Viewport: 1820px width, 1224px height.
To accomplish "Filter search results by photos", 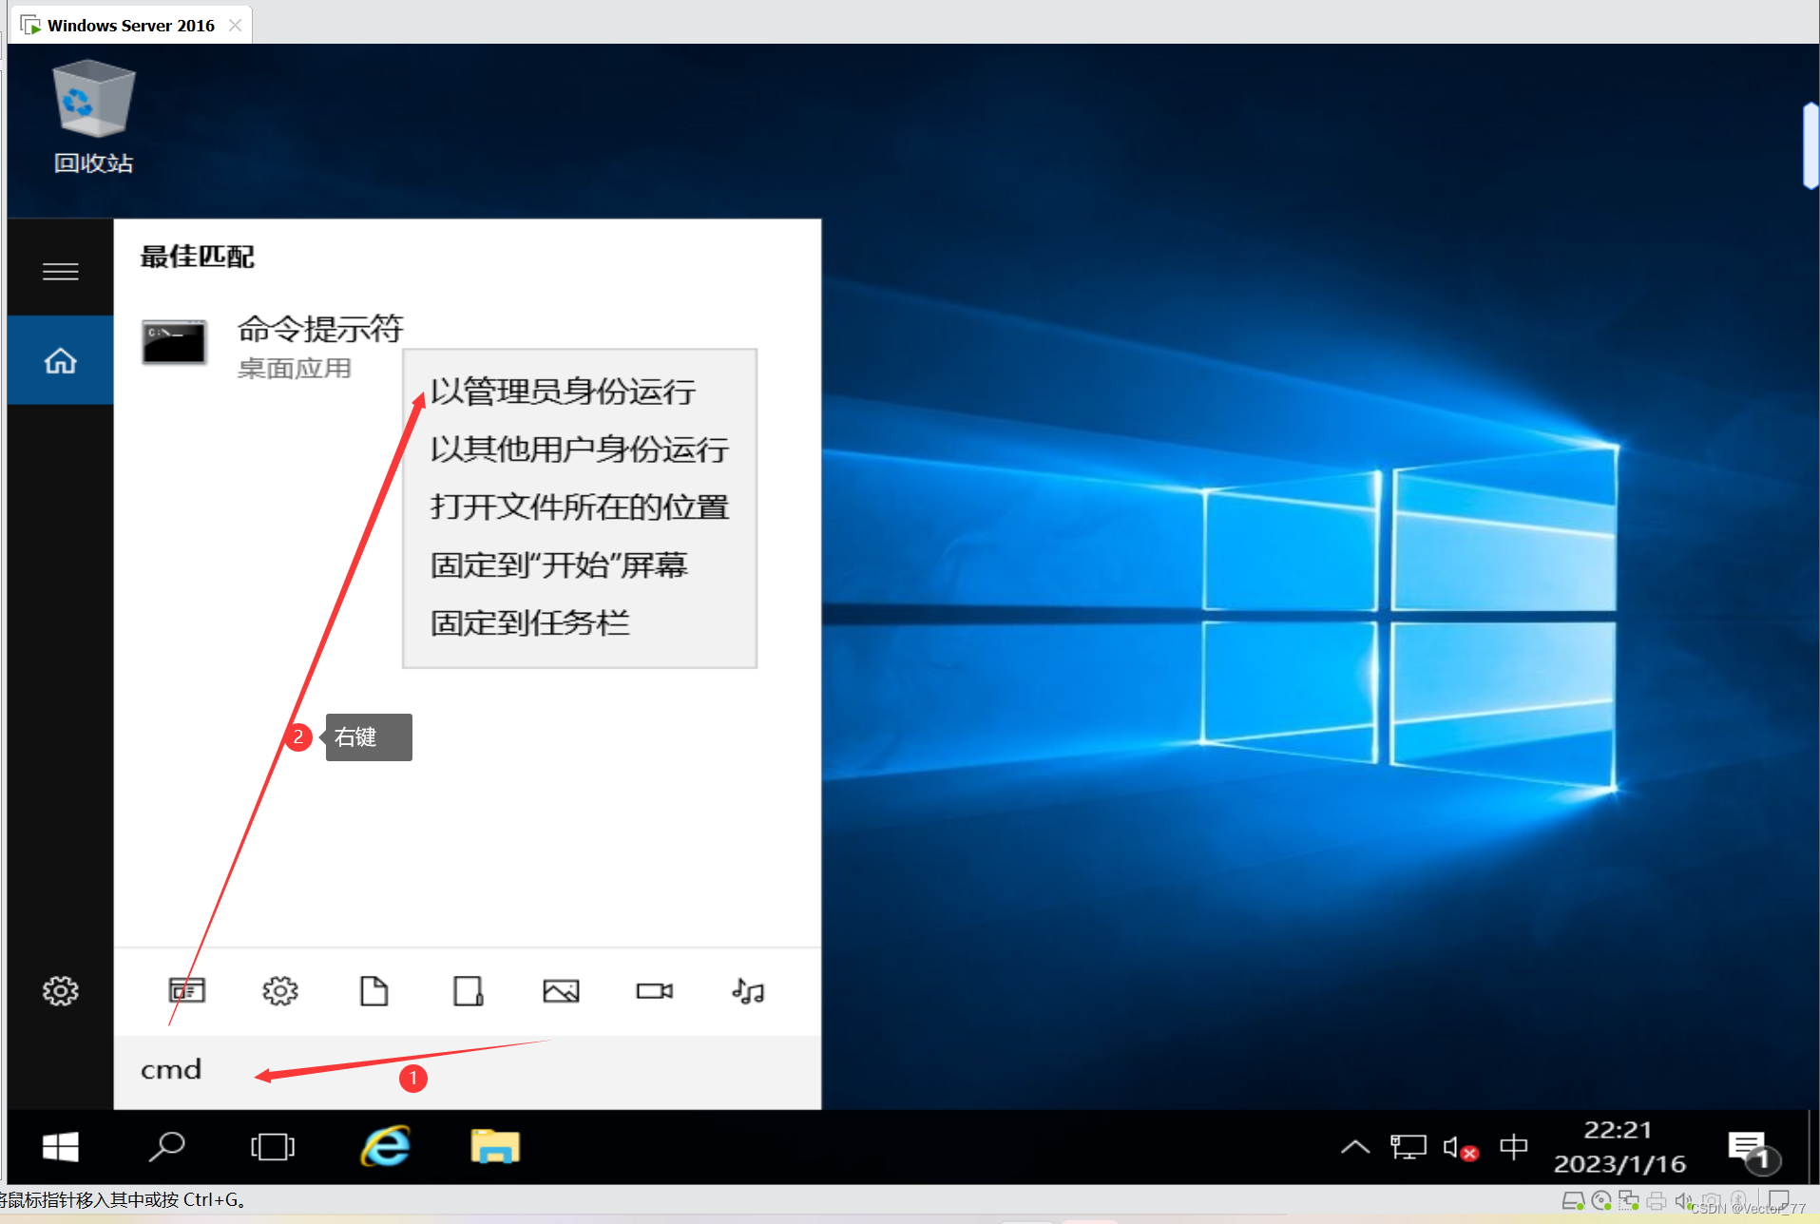I will [561, 991].
